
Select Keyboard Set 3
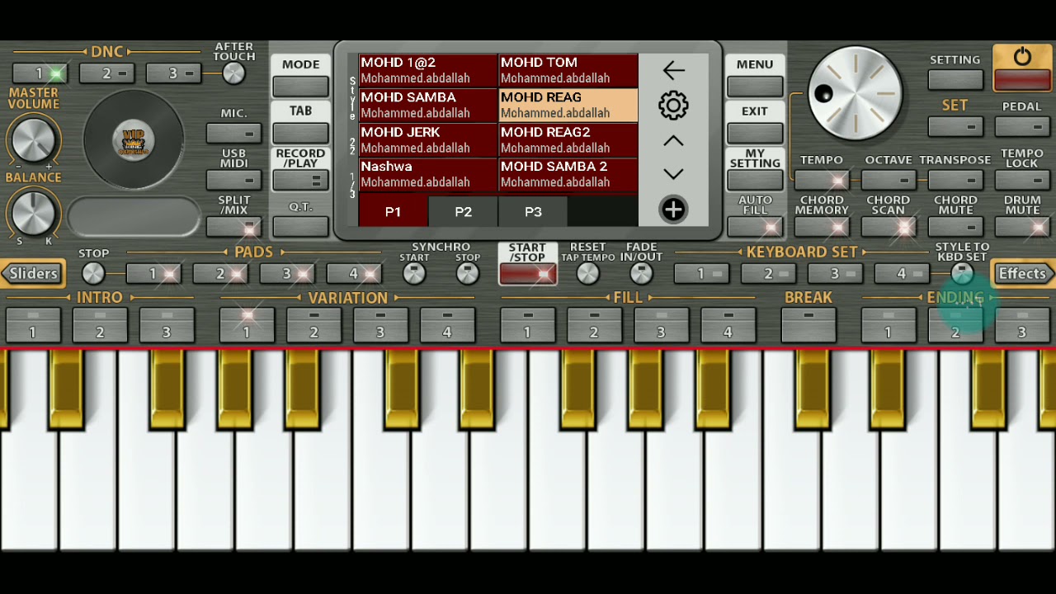point(834,273)
